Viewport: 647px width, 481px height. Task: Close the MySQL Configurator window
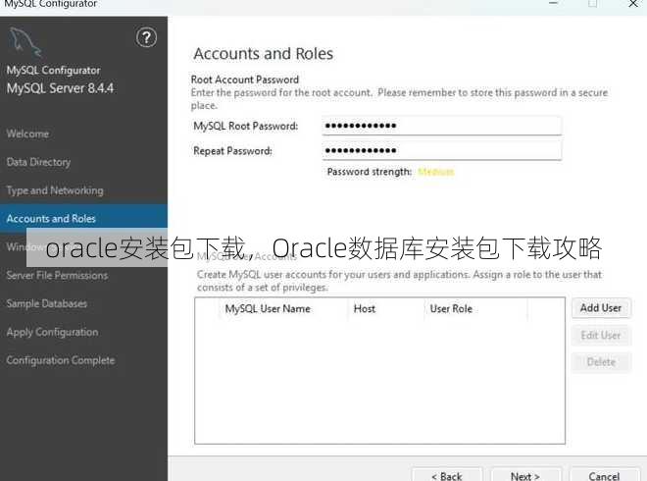633,4
